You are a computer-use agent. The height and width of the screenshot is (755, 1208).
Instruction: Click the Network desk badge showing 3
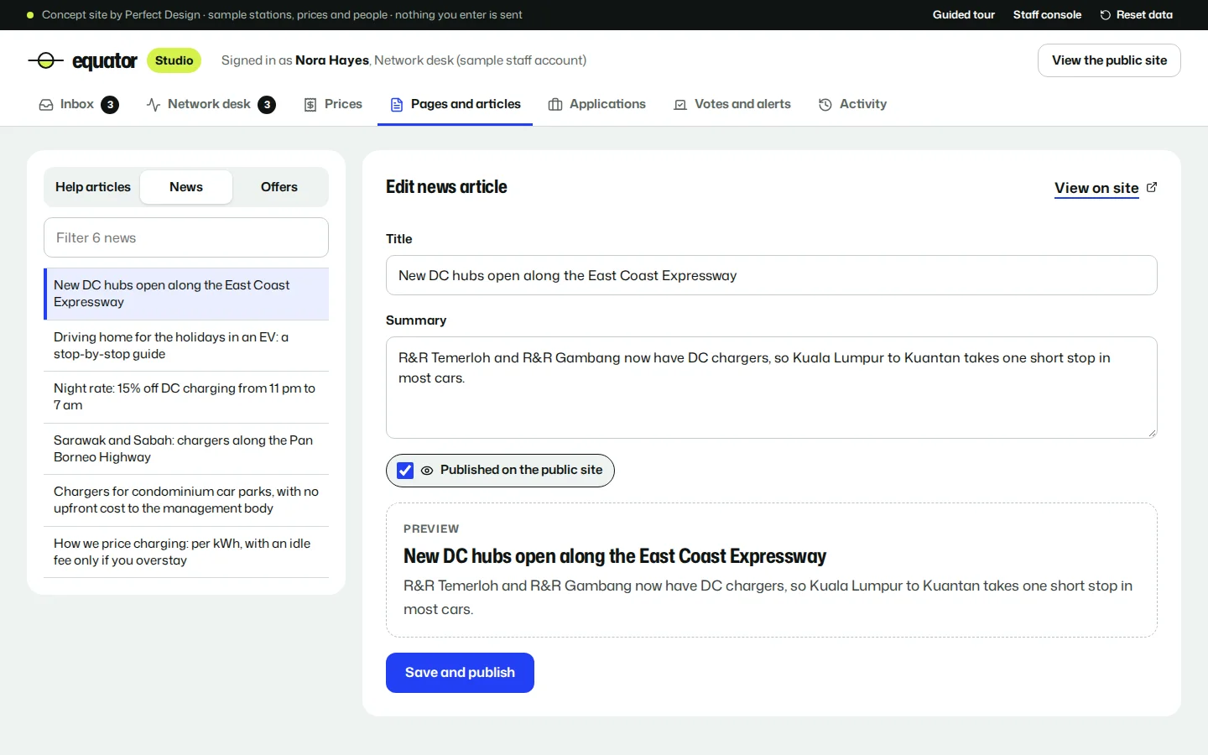(x=267, y=105)
